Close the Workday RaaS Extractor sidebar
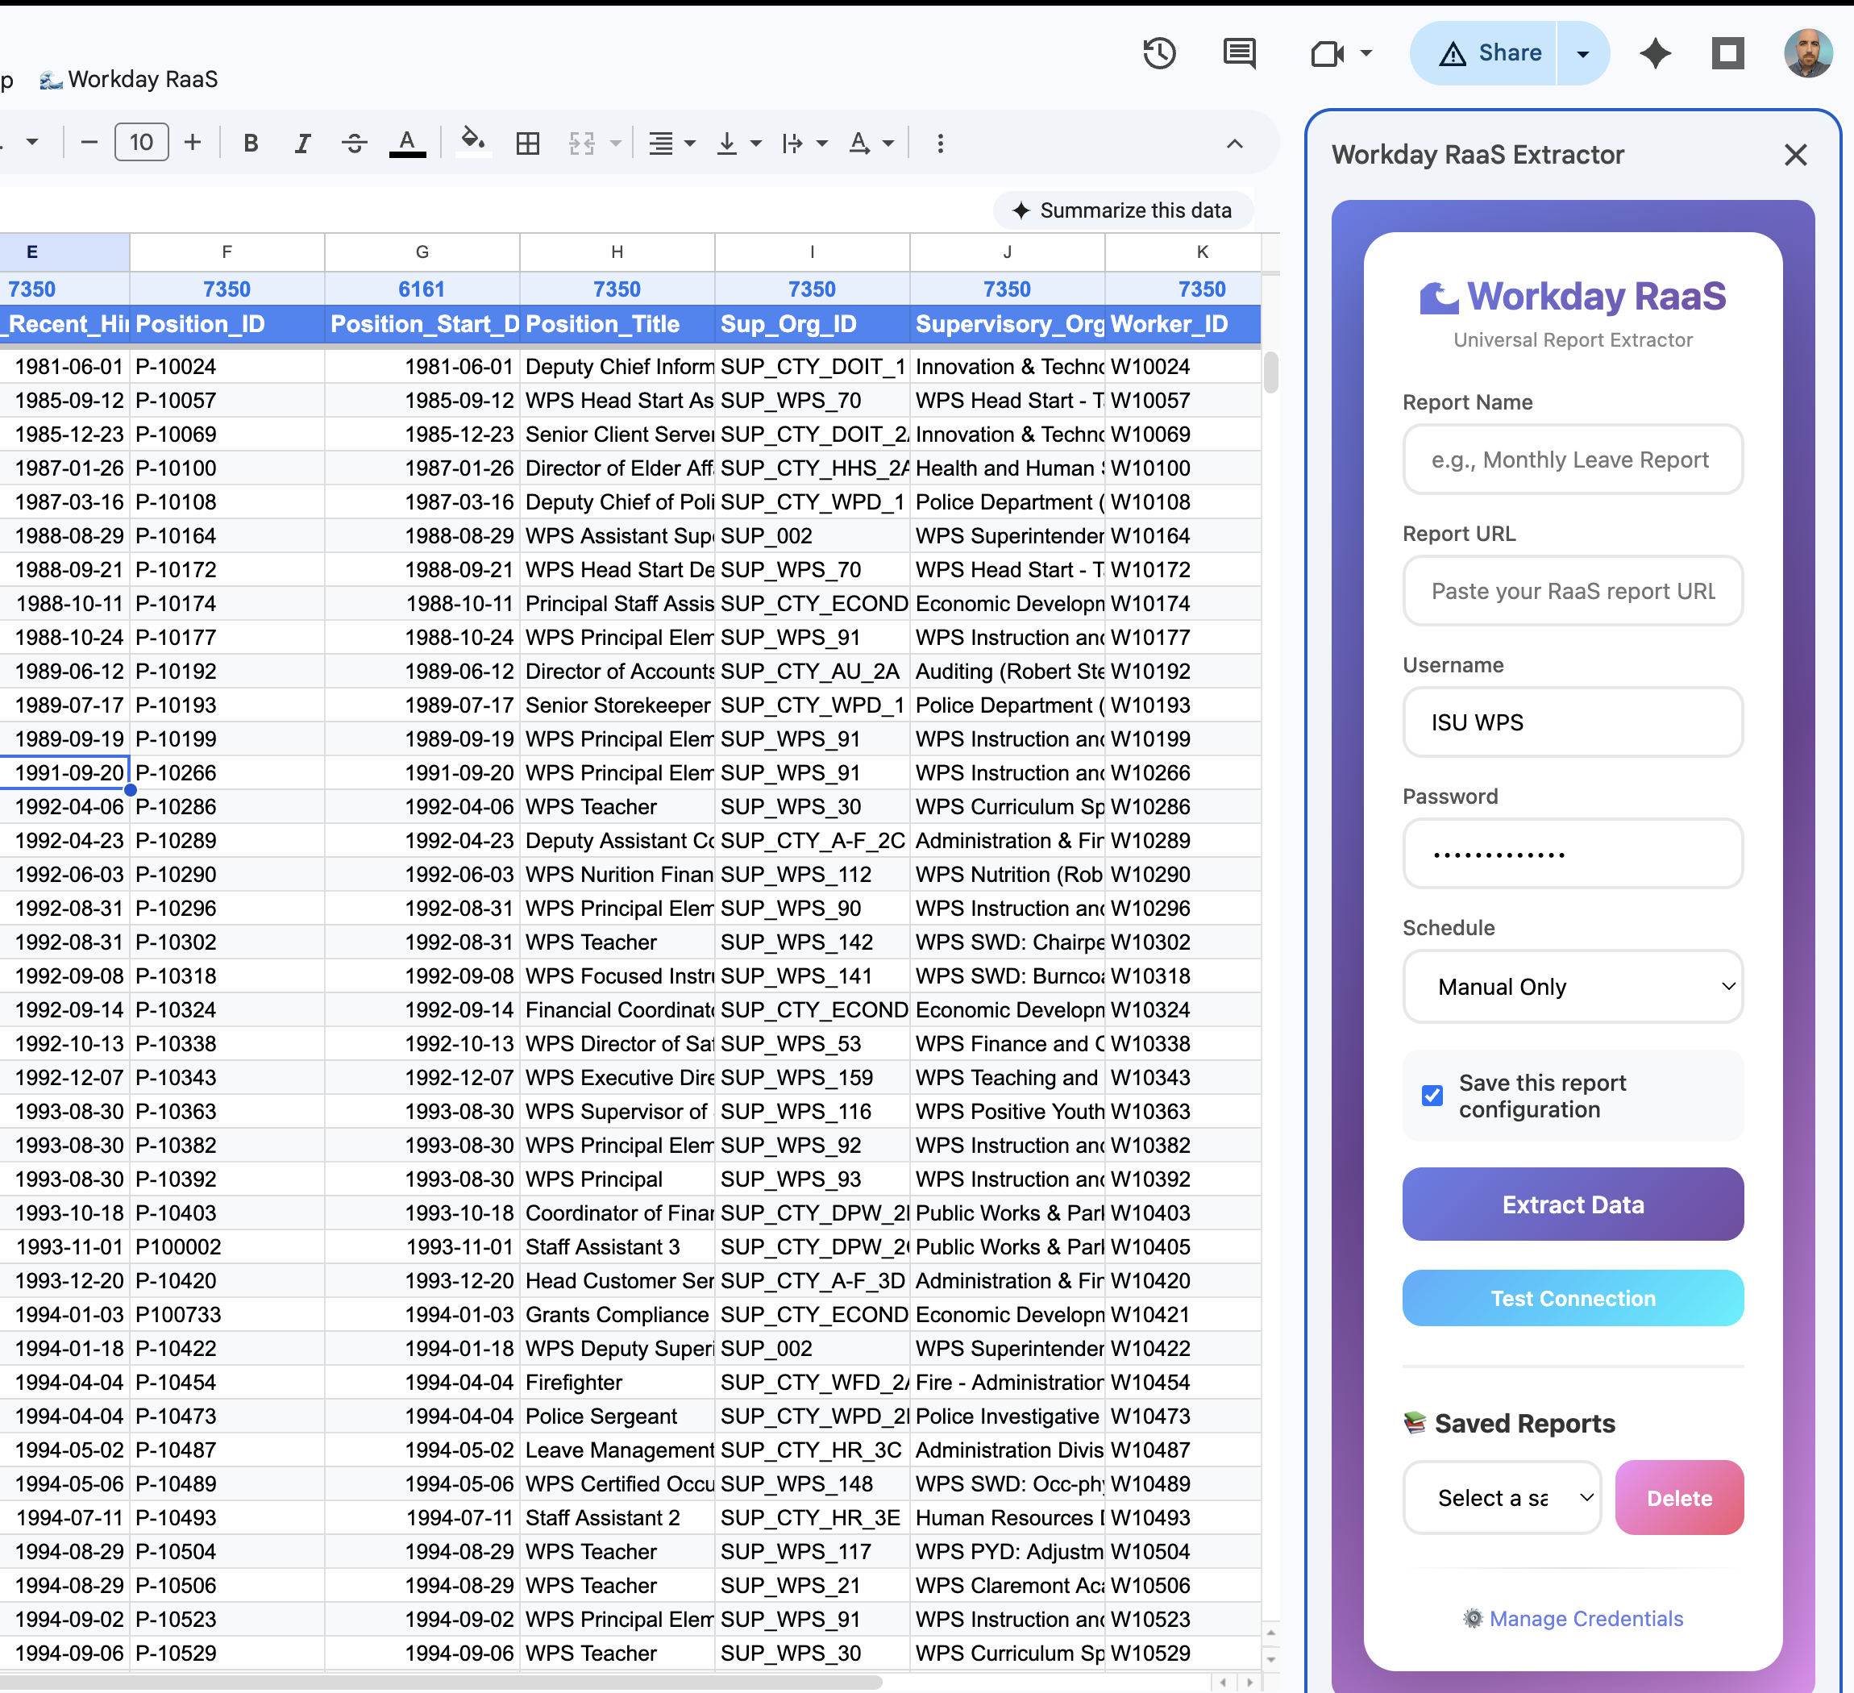Screen dimensions: 1854x1693 tap(1795, 155)
